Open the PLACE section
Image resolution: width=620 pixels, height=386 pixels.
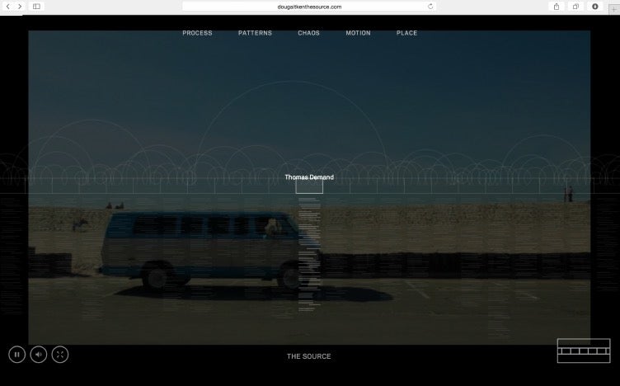407,33
